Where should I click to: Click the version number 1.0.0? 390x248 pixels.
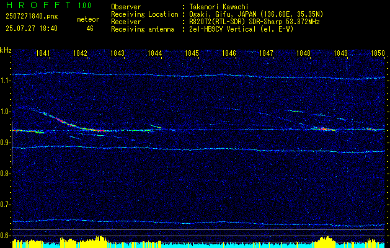coord(84,6)
